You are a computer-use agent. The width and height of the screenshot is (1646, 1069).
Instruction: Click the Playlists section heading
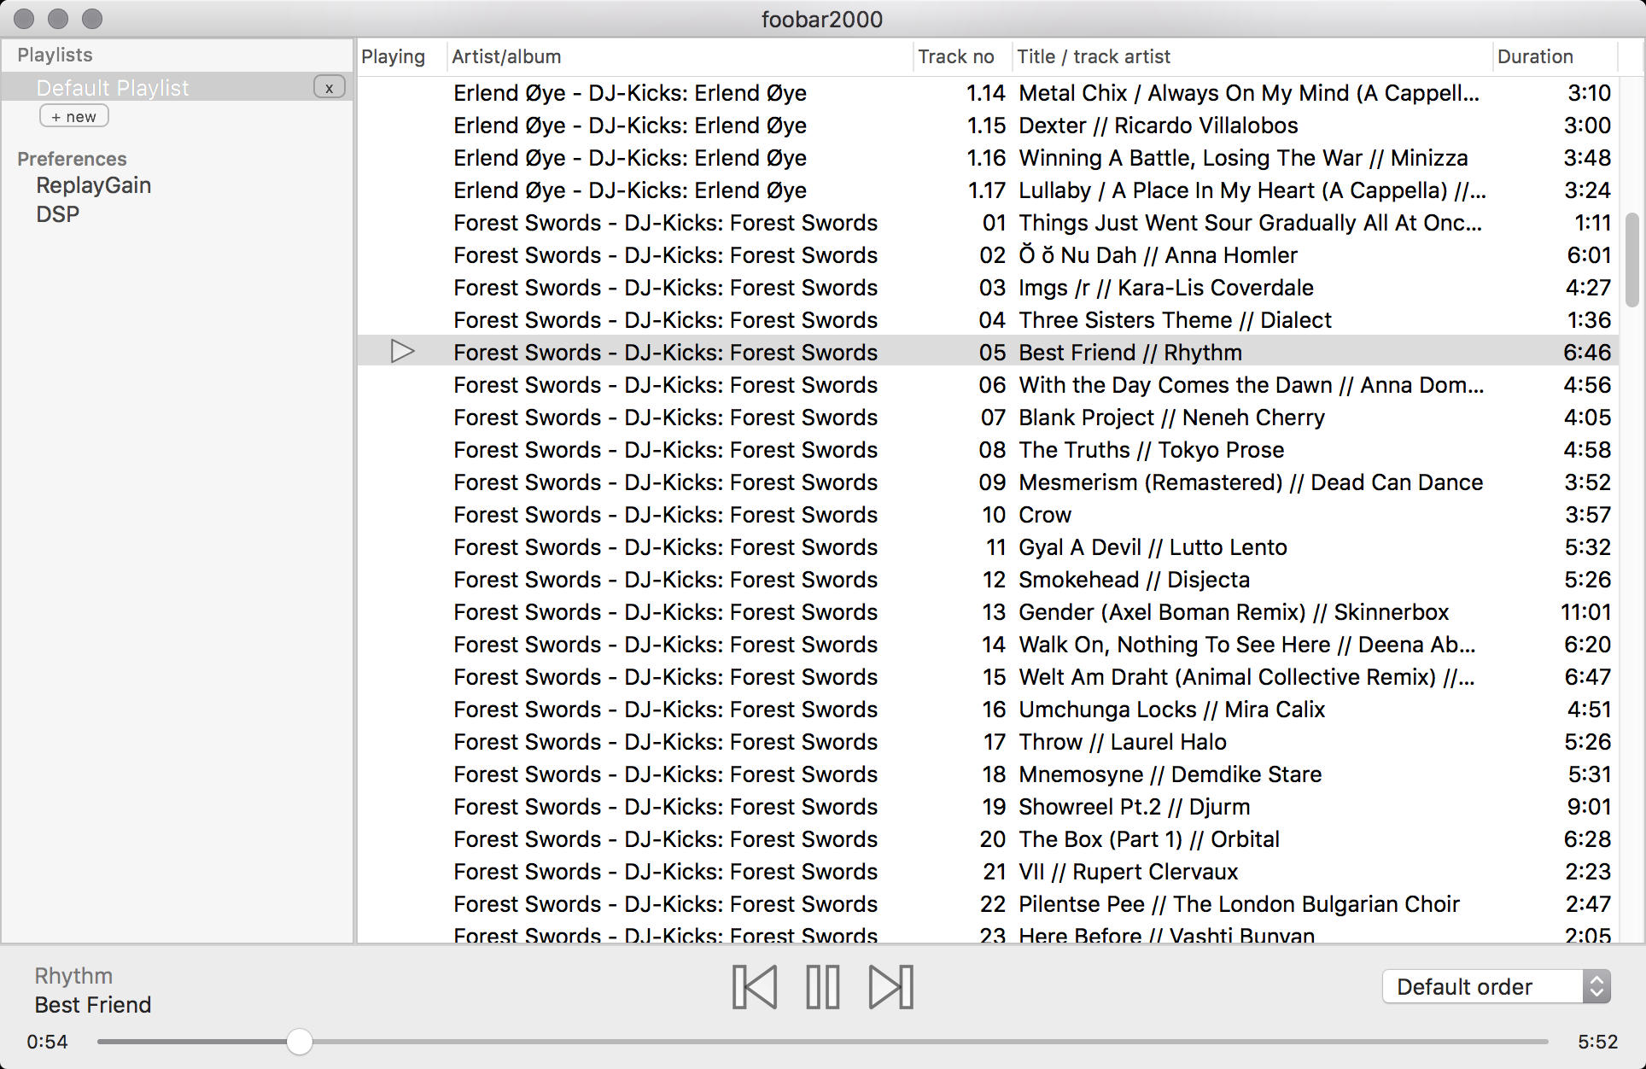(55, 55)
